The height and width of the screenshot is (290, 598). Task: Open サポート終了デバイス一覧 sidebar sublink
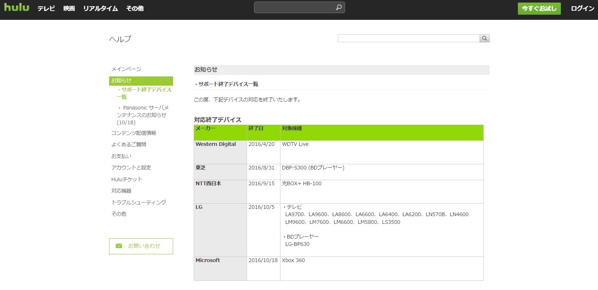pyautogui.click(x=144, y=93)
